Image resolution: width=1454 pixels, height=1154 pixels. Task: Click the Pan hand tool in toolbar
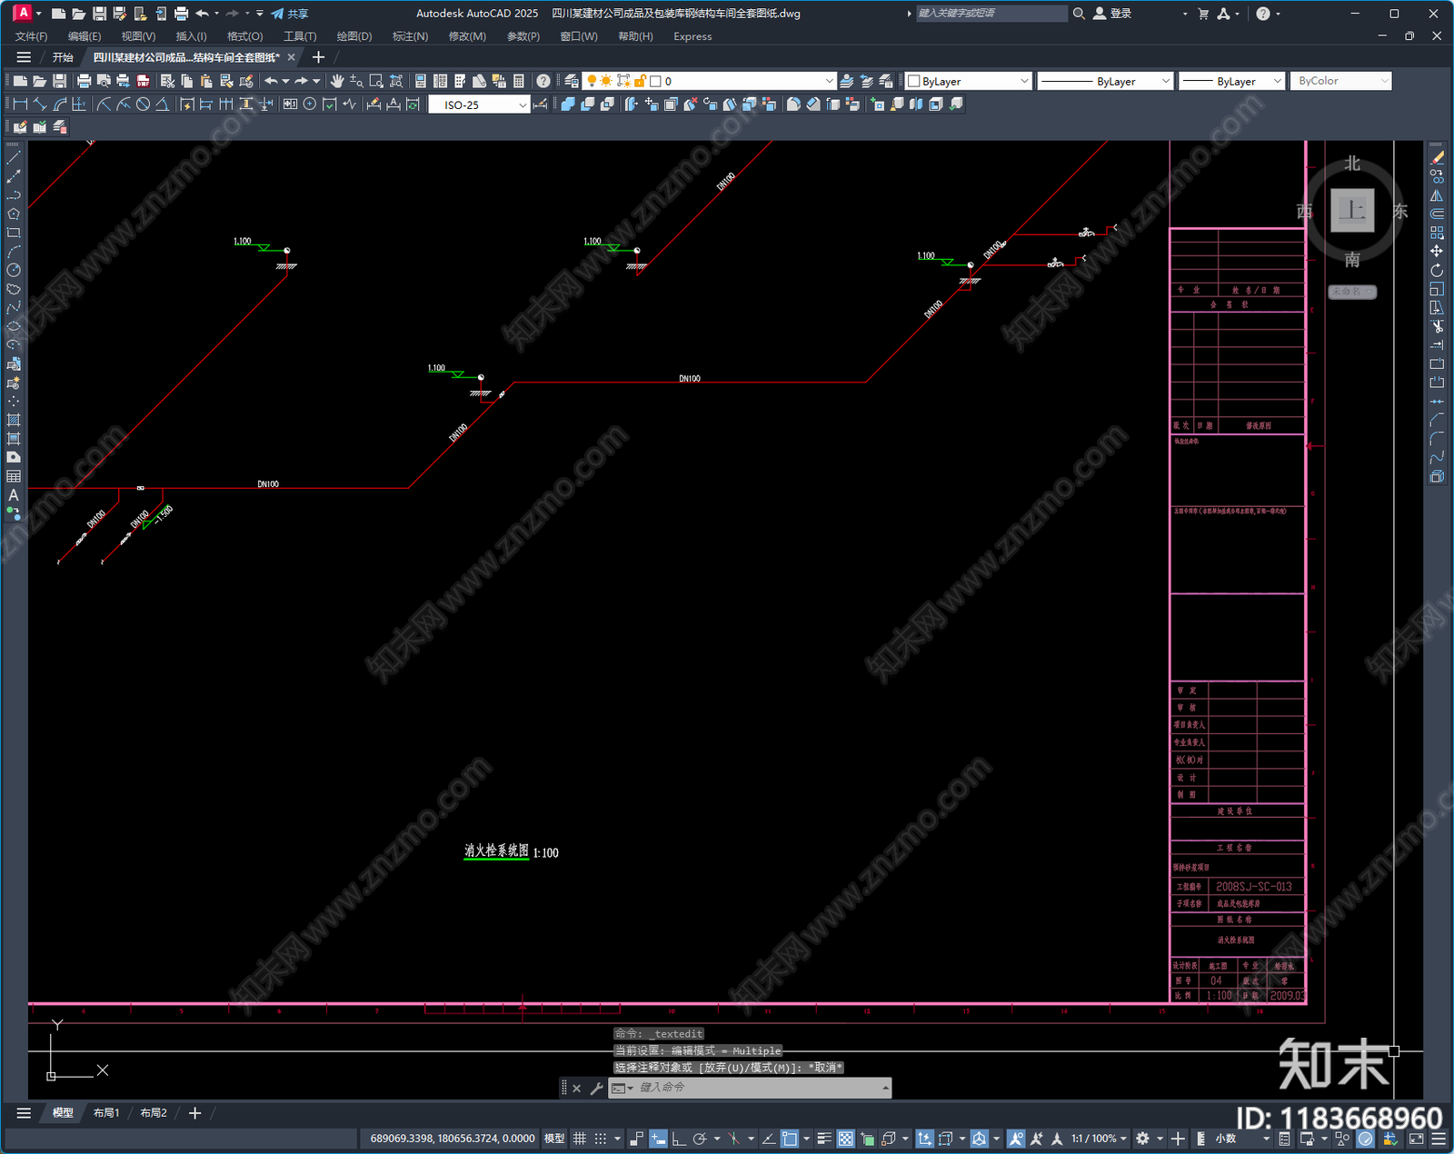tap(337, 81)
